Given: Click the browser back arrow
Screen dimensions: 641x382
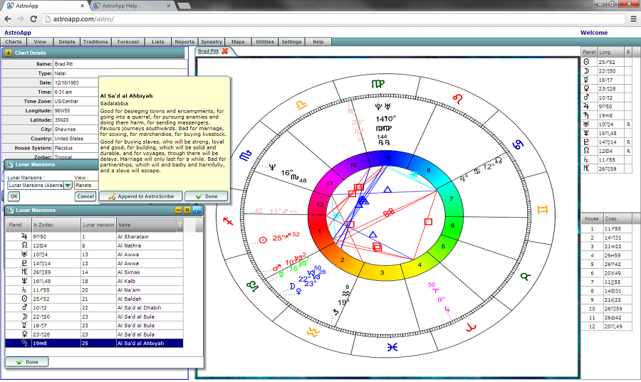Looking at the screenshot, I should (7, 18).
